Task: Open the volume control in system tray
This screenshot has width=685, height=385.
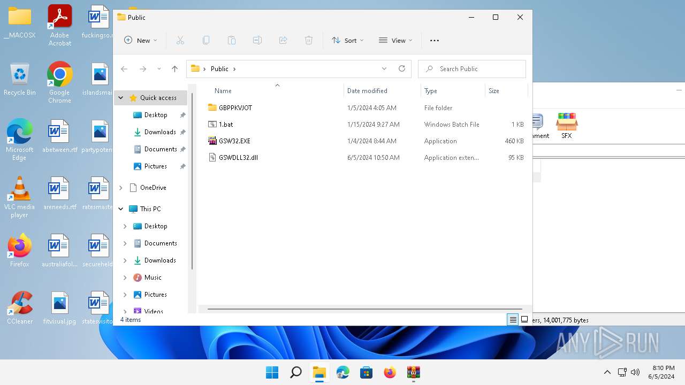Action: [x=635, y=372]
